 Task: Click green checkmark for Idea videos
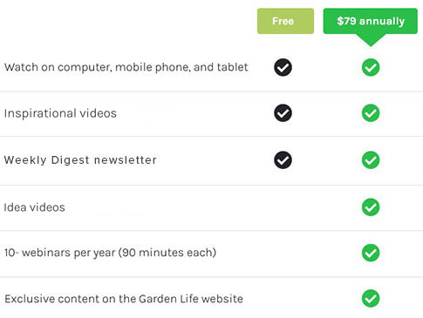pyautogui.click(x=371, y=207)
